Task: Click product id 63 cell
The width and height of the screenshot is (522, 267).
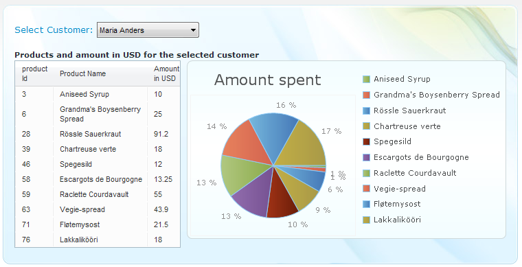Action: tap(26, 209)
